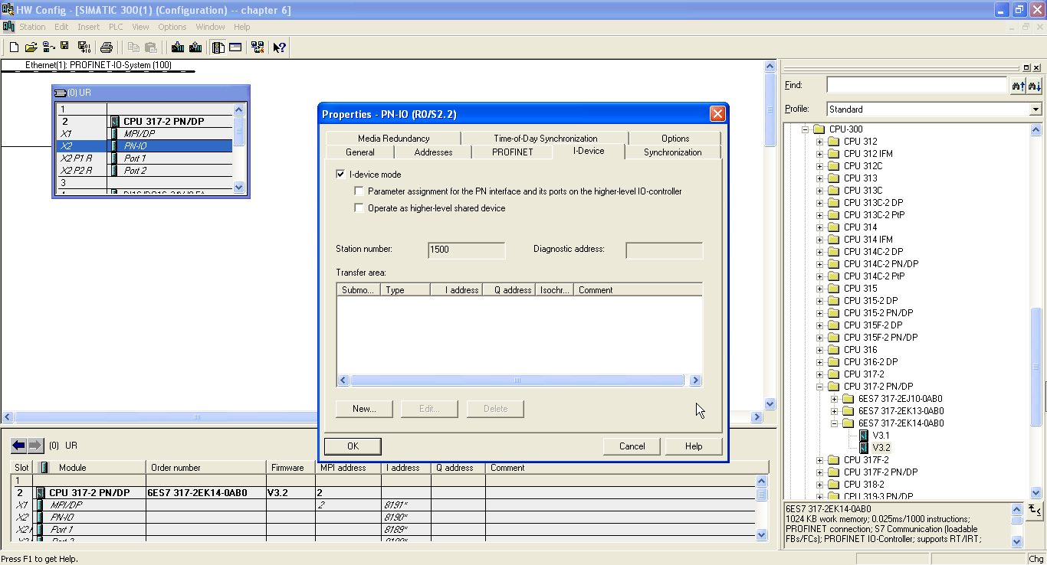The image size is (1047, 565).
Task: Open the PLC menu
Action: tap(115, 26)
